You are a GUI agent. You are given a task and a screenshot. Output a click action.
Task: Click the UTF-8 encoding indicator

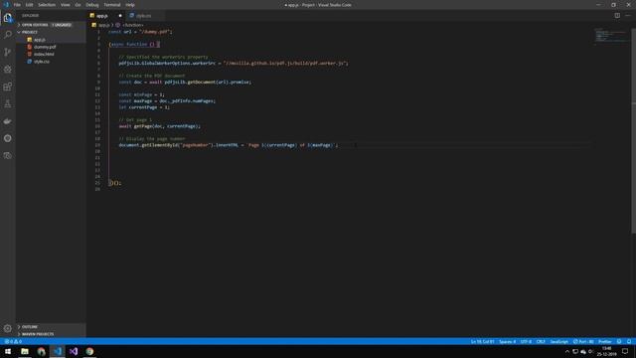coord(526,341)
